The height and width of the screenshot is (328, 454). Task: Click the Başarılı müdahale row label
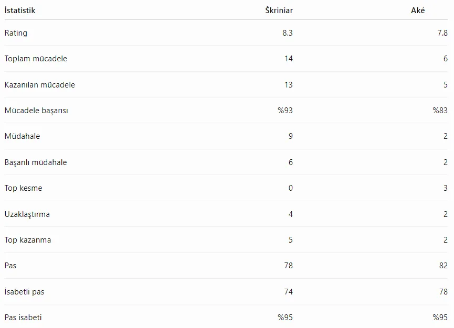click(x=36, y=162)
